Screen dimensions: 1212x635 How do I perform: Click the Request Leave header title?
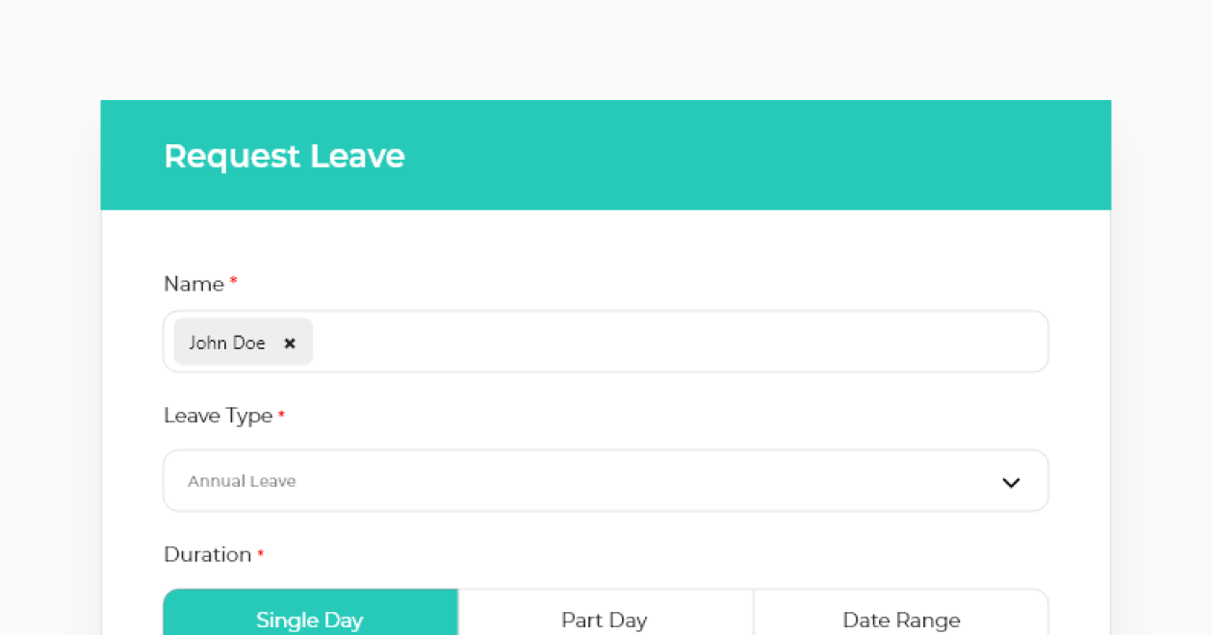[284, 156]
